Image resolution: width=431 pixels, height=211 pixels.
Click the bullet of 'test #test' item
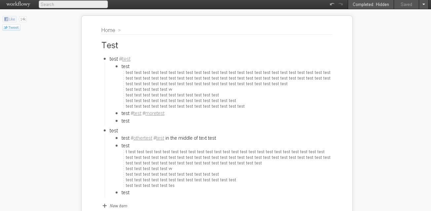click(105, 59)
